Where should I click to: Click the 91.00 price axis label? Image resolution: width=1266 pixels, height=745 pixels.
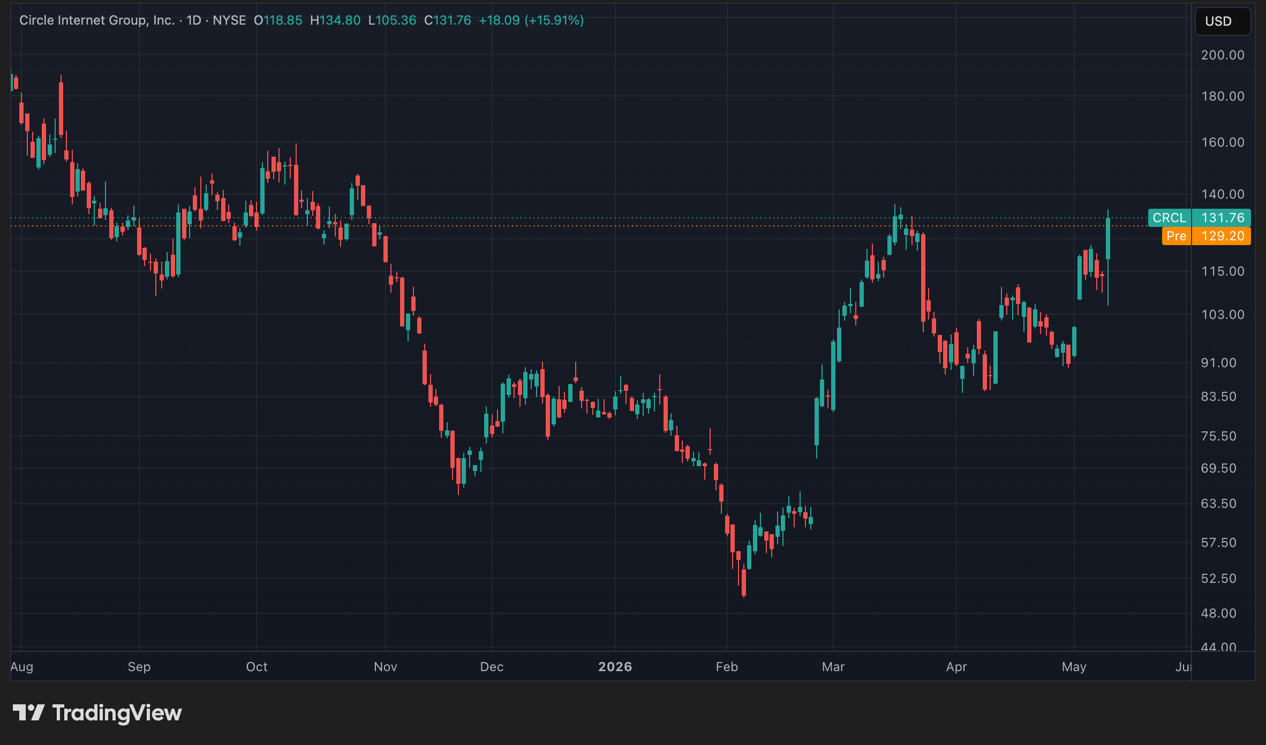pyautogui.click(x=1219, y=363)
